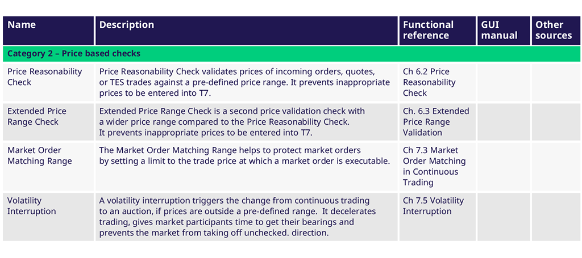Follow the Ch 7.3 Market Order Matching reference

(434, 166)
